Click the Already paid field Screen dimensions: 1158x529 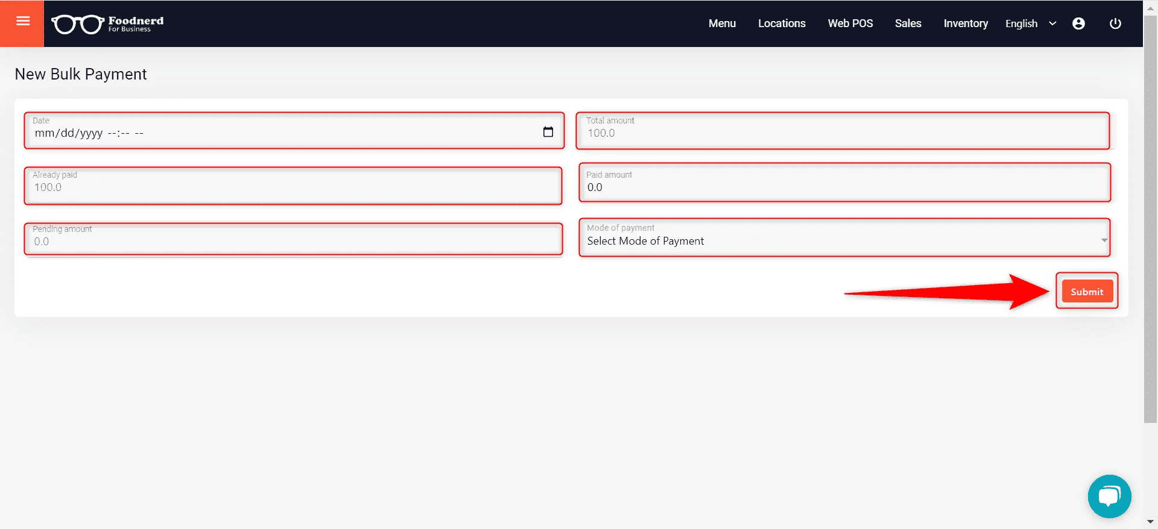click(293, 186)
